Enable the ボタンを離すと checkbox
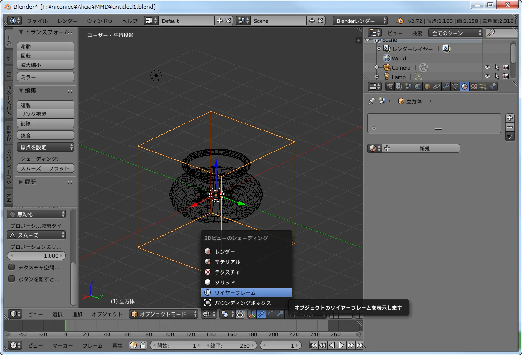 (x=12, y=279)
